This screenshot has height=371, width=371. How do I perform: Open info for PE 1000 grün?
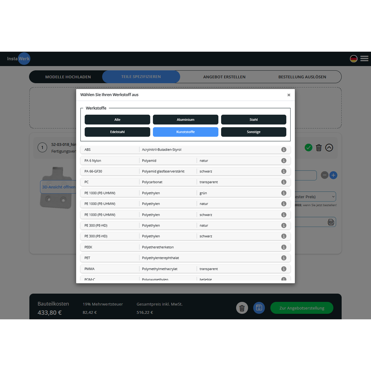284,193
